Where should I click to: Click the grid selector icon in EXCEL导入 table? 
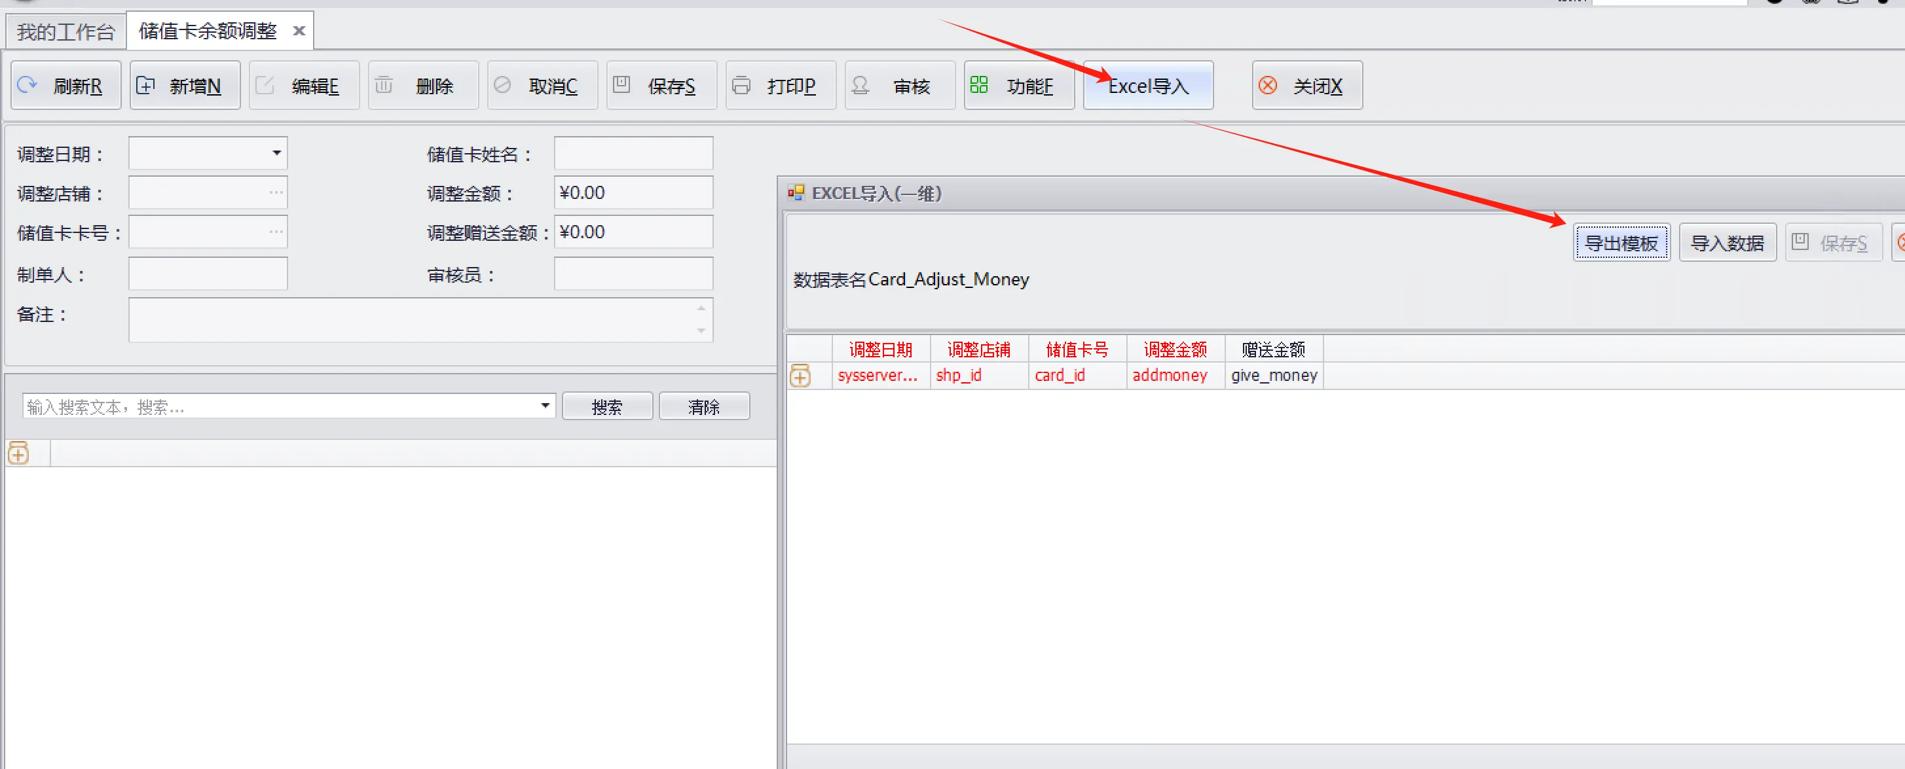point(800,376)
